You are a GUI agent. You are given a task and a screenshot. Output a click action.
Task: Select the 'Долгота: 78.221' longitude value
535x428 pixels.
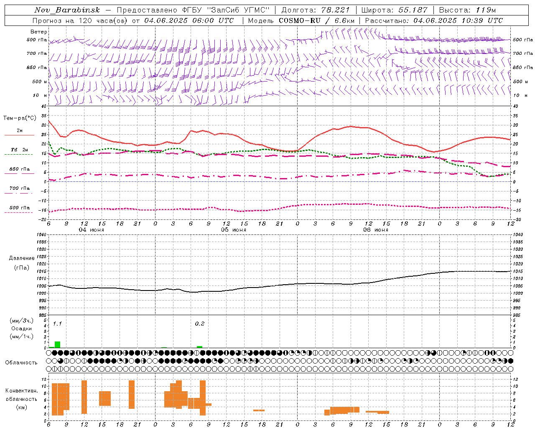(316, 10)
